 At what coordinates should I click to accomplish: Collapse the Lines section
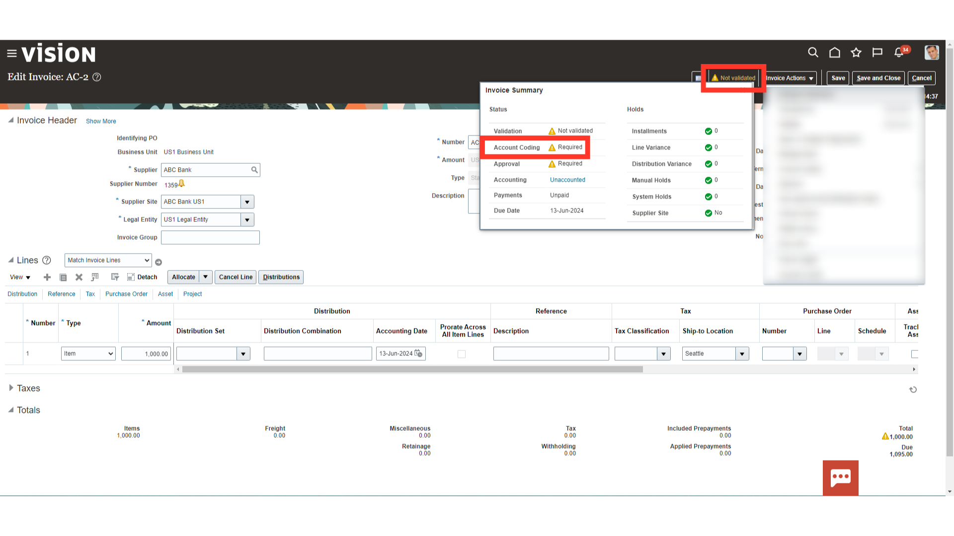[10, 260]
